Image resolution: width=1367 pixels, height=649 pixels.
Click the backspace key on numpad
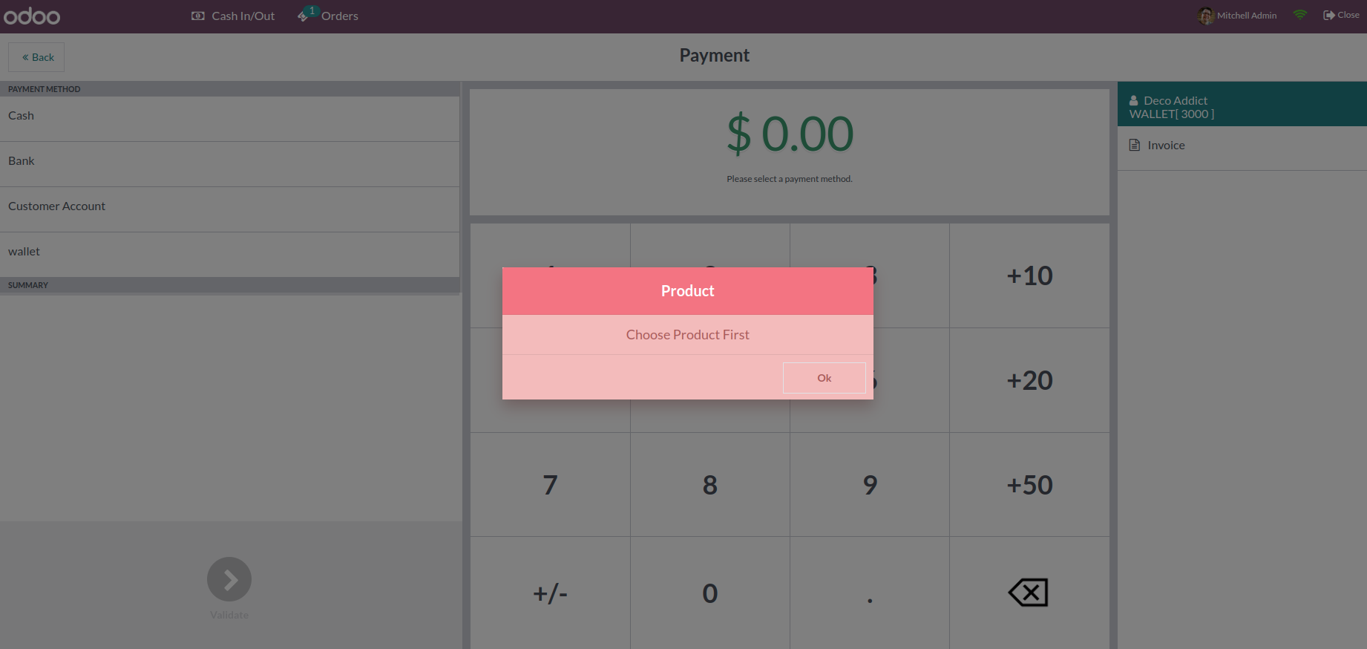click(x=1029, y=593)
